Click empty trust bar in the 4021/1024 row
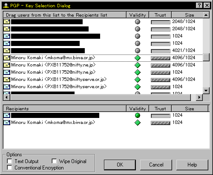This screenshot has height=175, width=213. tap(161, 51)
